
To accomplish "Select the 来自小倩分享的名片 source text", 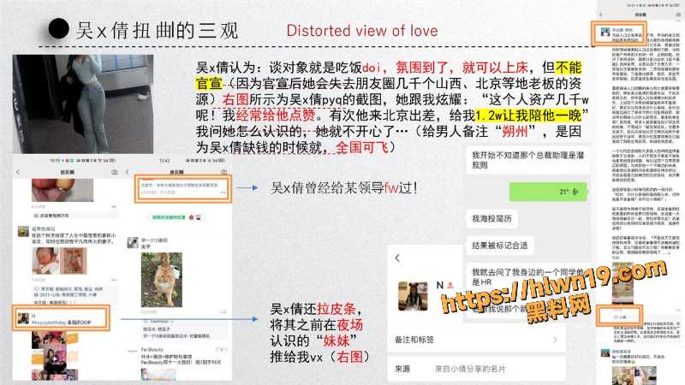I will tap(470, 369).
